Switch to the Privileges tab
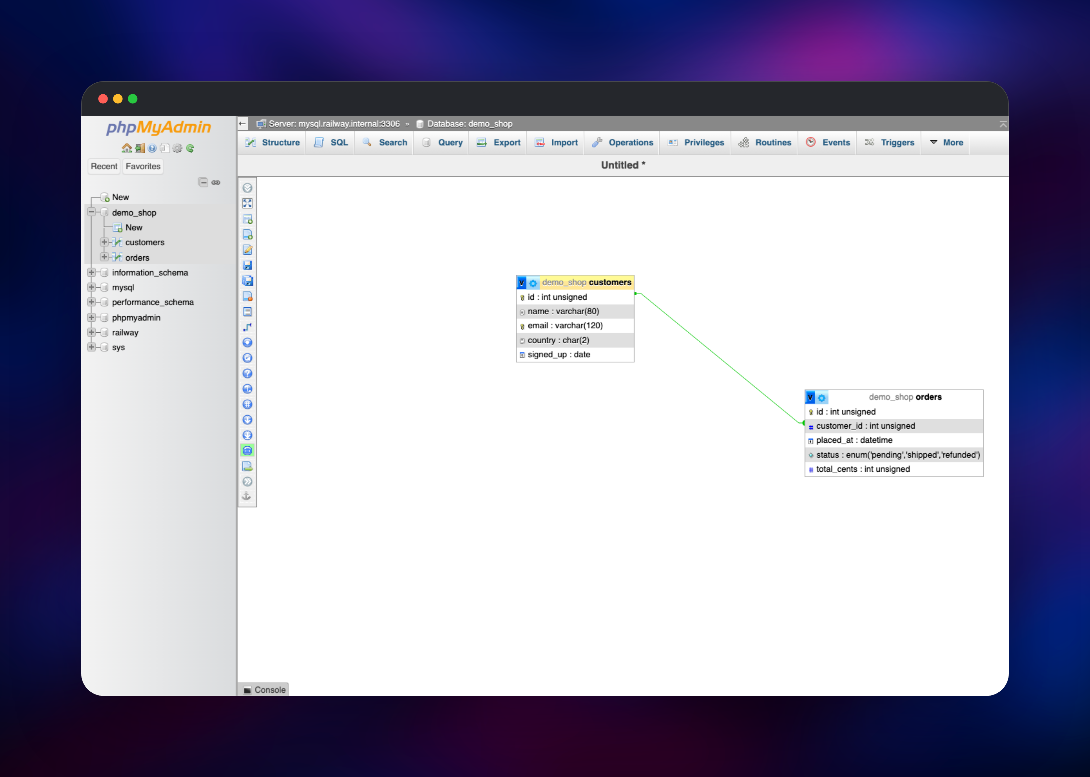 [x=696, y=143]
